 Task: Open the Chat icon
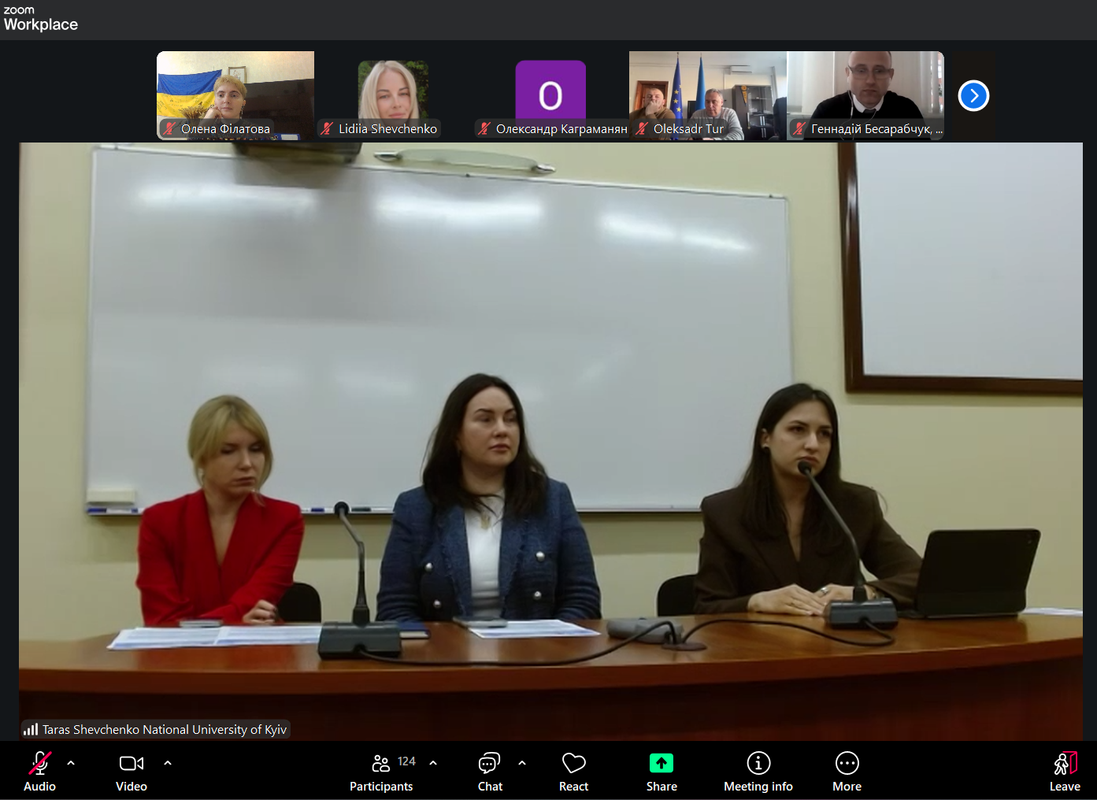point(489,763)
